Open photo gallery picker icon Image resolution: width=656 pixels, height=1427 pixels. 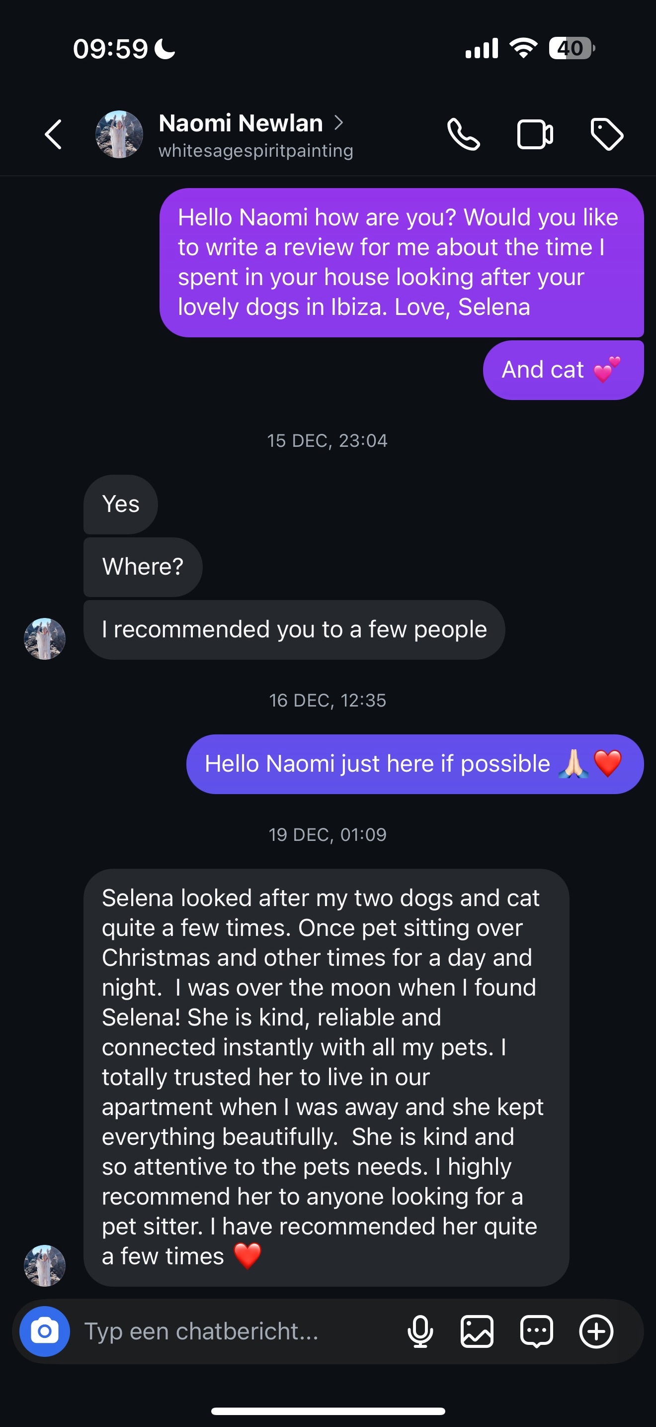pyautogui.click(x=477, y=1331)
